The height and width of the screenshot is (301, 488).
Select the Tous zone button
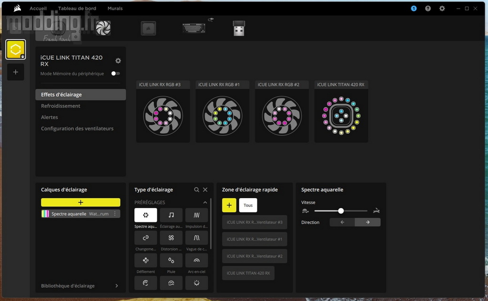(248, 205)
